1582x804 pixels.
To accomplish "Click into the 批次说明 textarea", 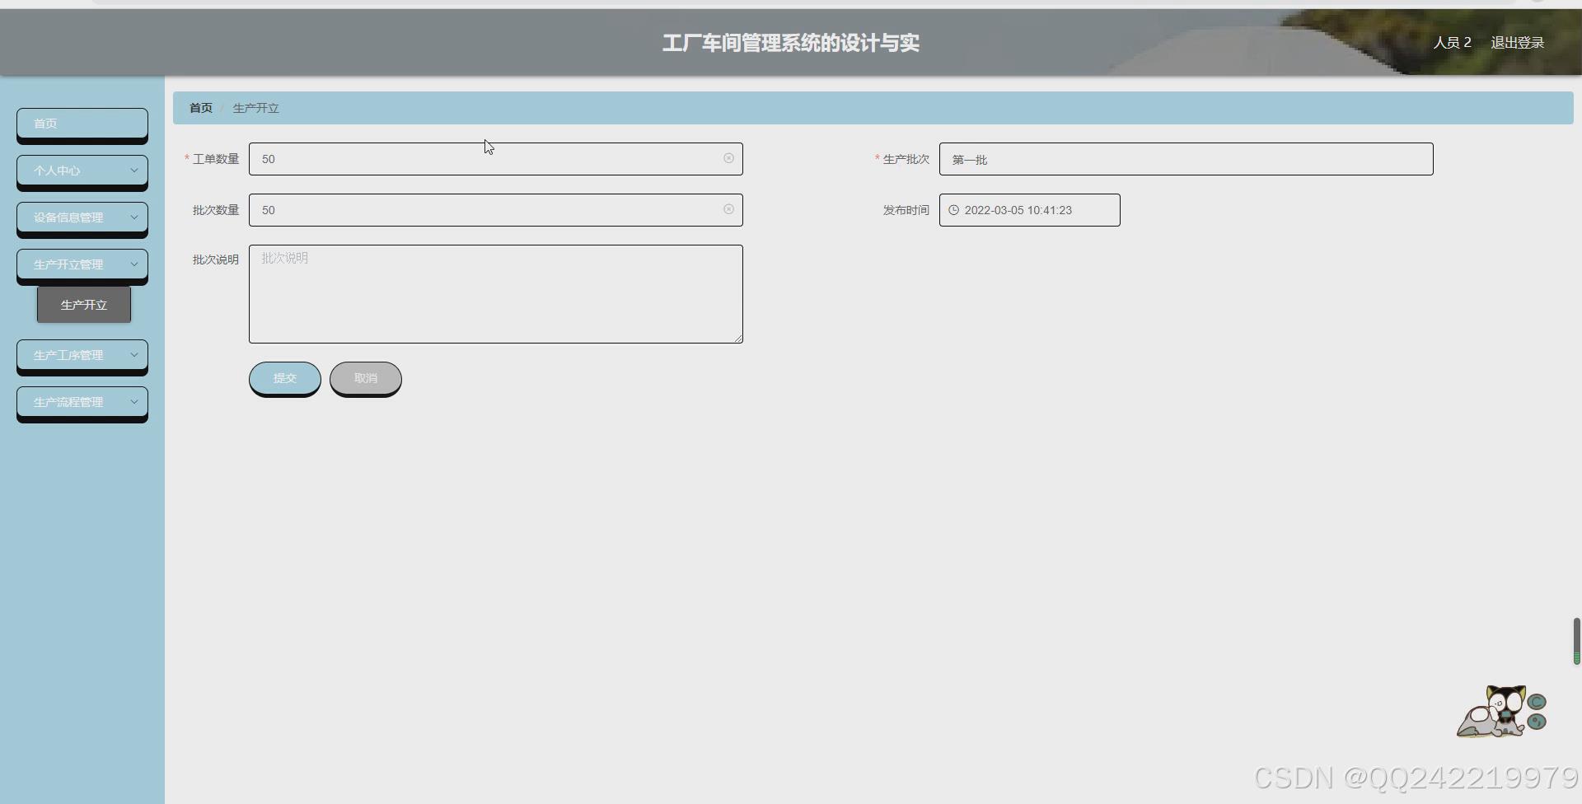I will [496, 294].
